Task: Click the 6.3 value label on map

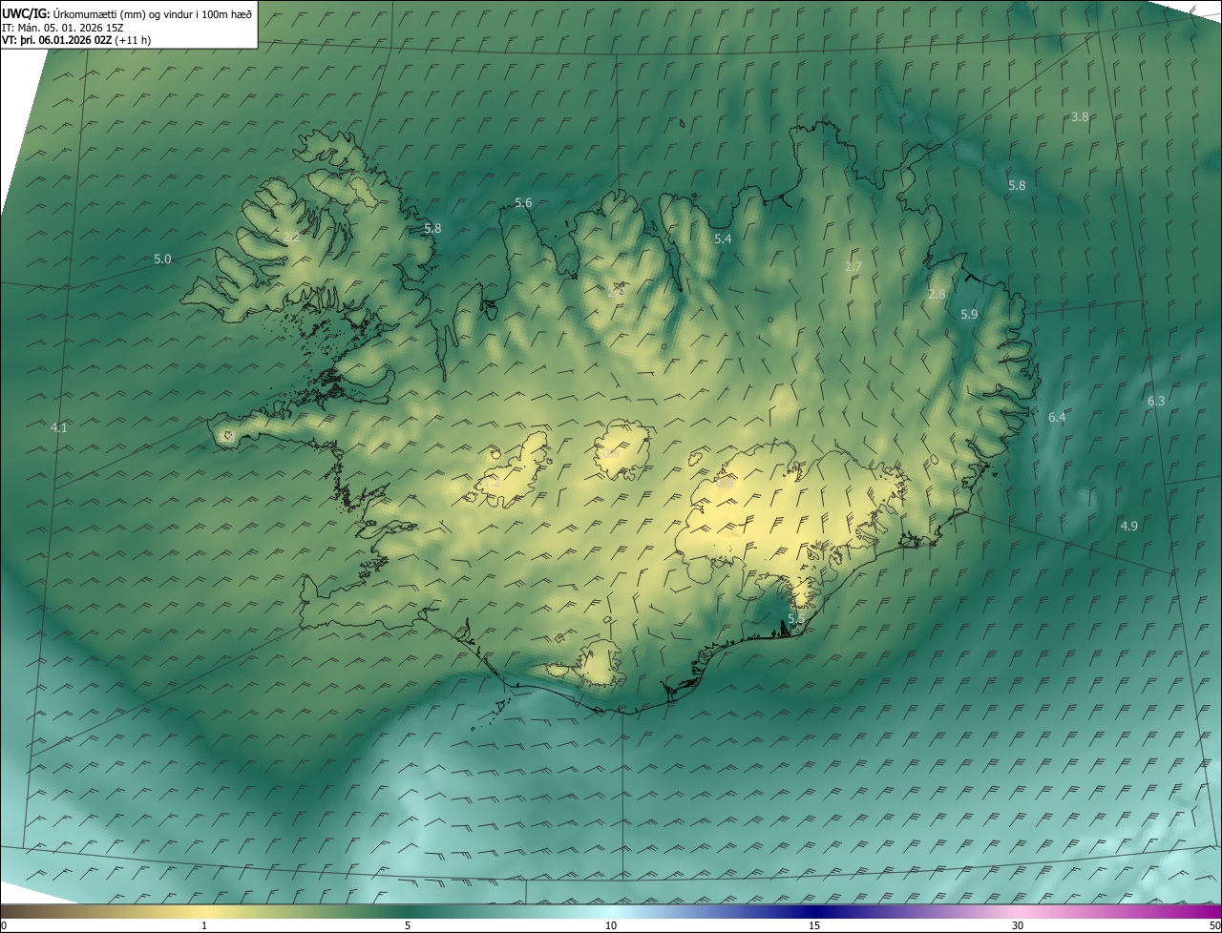Action: pyautogui.click(x=1156, y=401)
